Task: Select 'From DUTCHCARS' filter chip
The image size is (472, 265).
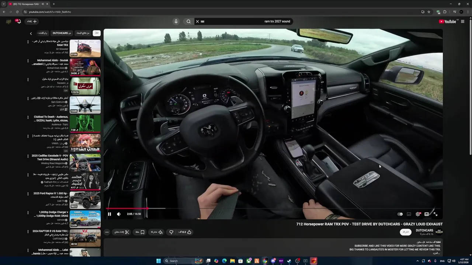Action: [62, 33]
